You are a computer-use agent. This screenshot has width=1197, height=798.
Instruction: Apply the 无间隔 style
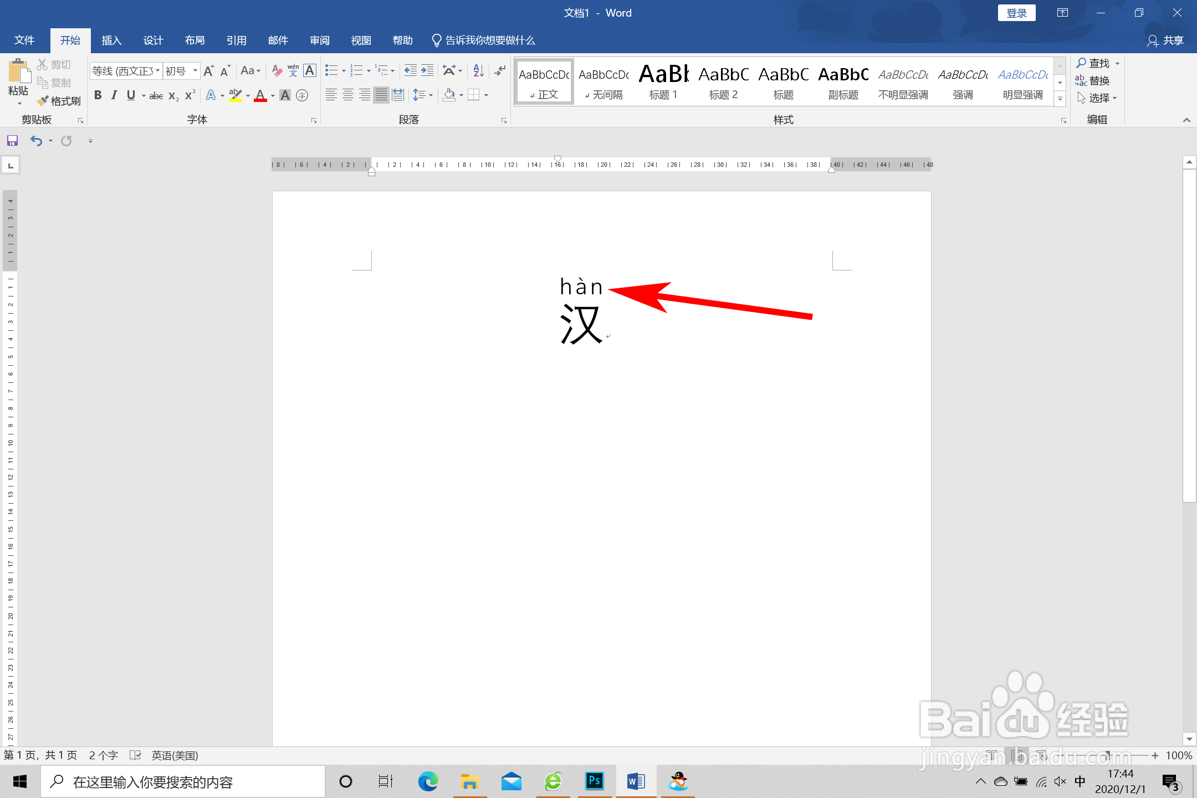pyautogui.click(x=603, y=81)
